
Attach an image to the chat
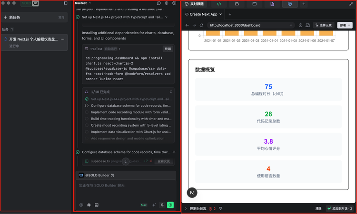click(x=97, y=205)
